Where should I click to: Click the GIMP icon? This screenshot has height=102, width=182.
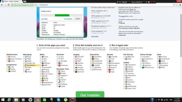76,61
